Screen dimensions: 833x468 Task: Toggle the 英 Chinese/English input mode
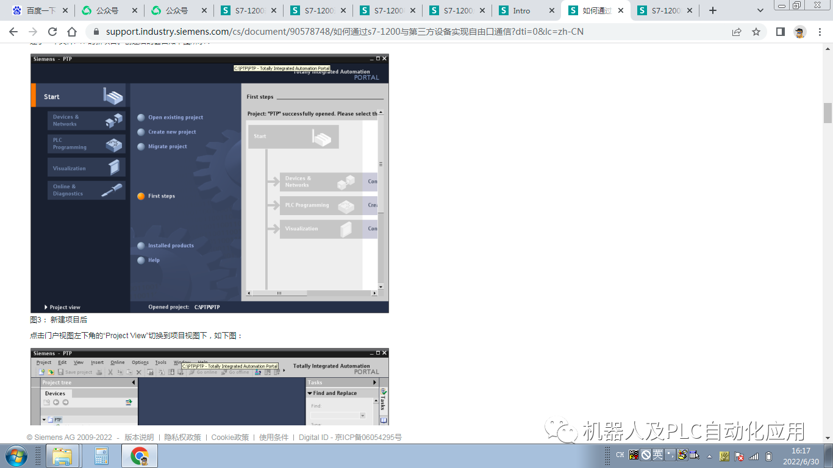657,455
